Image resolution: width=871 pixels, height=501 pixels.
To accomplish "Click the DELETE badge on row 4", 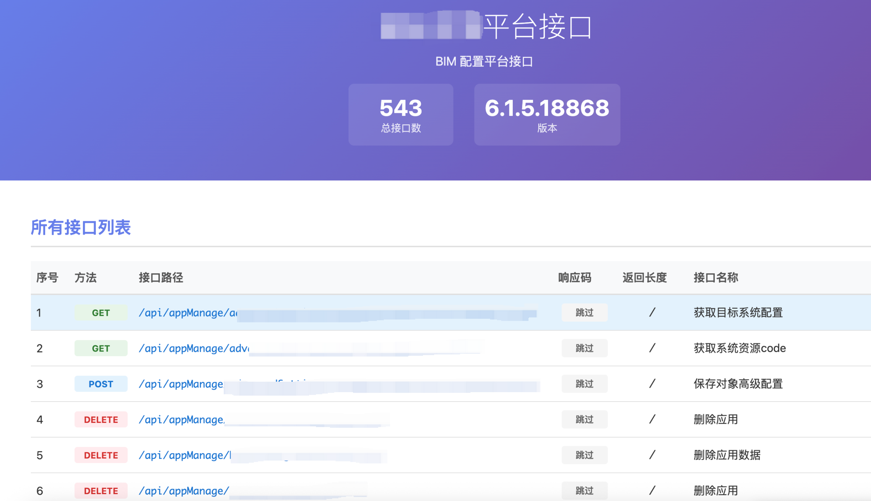I will coord(101,420).
